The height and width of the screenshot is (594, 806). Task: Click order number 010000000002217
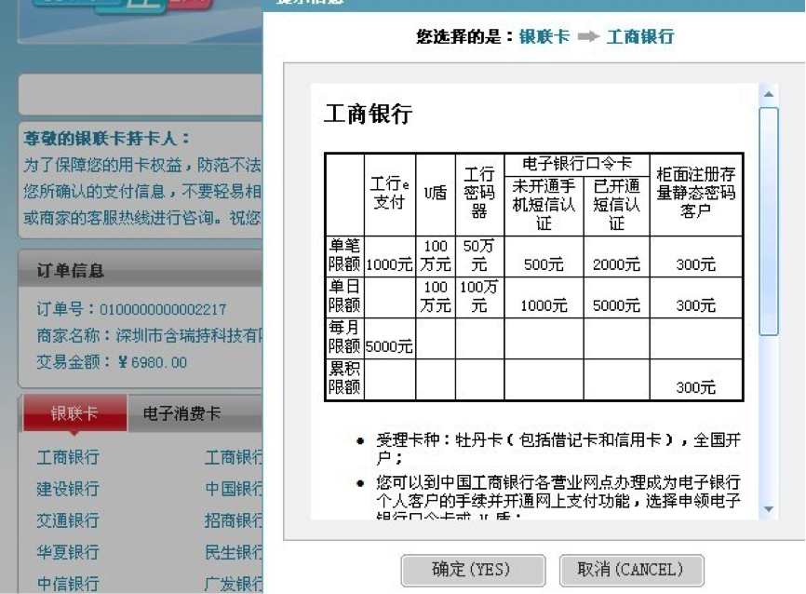pyautogui.click(x=163, y=310)
